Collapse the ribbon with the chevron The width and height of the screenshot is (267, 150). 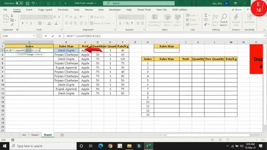tap(264, 30)
